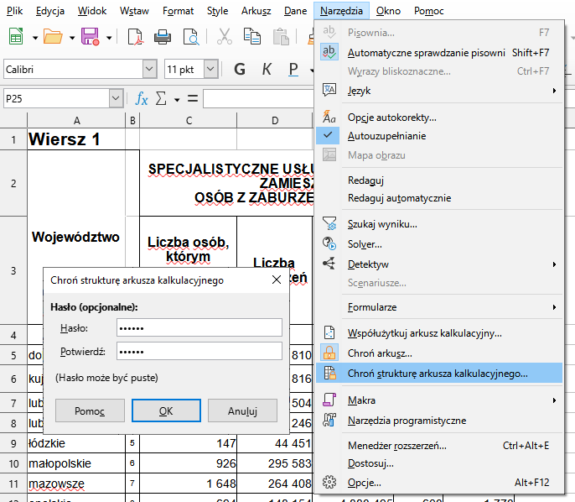Viewport: 575px width, 502px height.
Task: Click the Cut scissors icon
Action: tap(225, 37)
